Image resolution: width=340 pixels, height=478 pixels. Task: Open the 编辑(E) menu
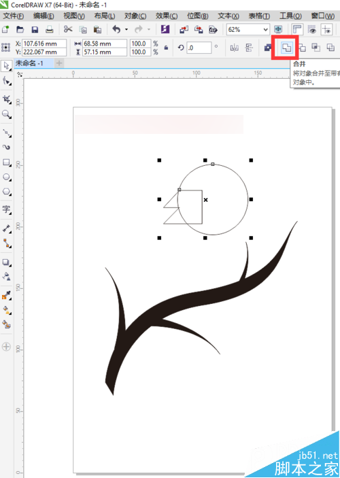(x=44, y=16)
